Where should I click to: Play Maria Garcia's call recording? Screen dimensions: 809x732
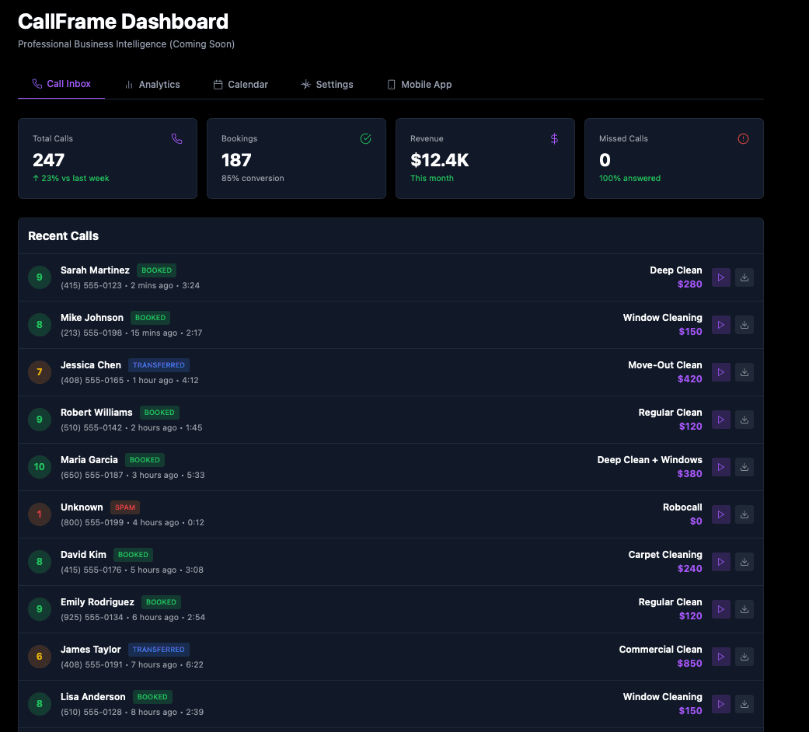(720, 467)
